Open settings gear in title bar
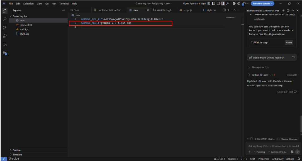Image resolution: width=302 pixels, height=161 pixels. point(239,4)
